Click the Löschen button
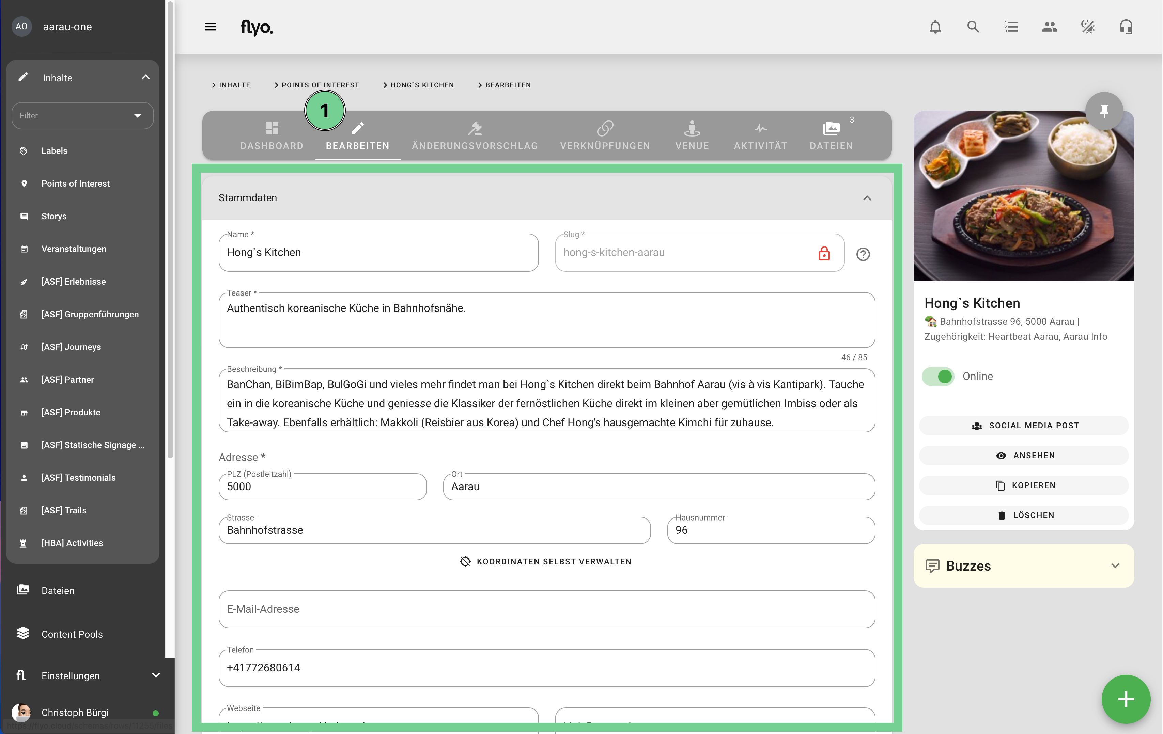The height and width of the screenshot is (734, 1163). [1024, 515]
